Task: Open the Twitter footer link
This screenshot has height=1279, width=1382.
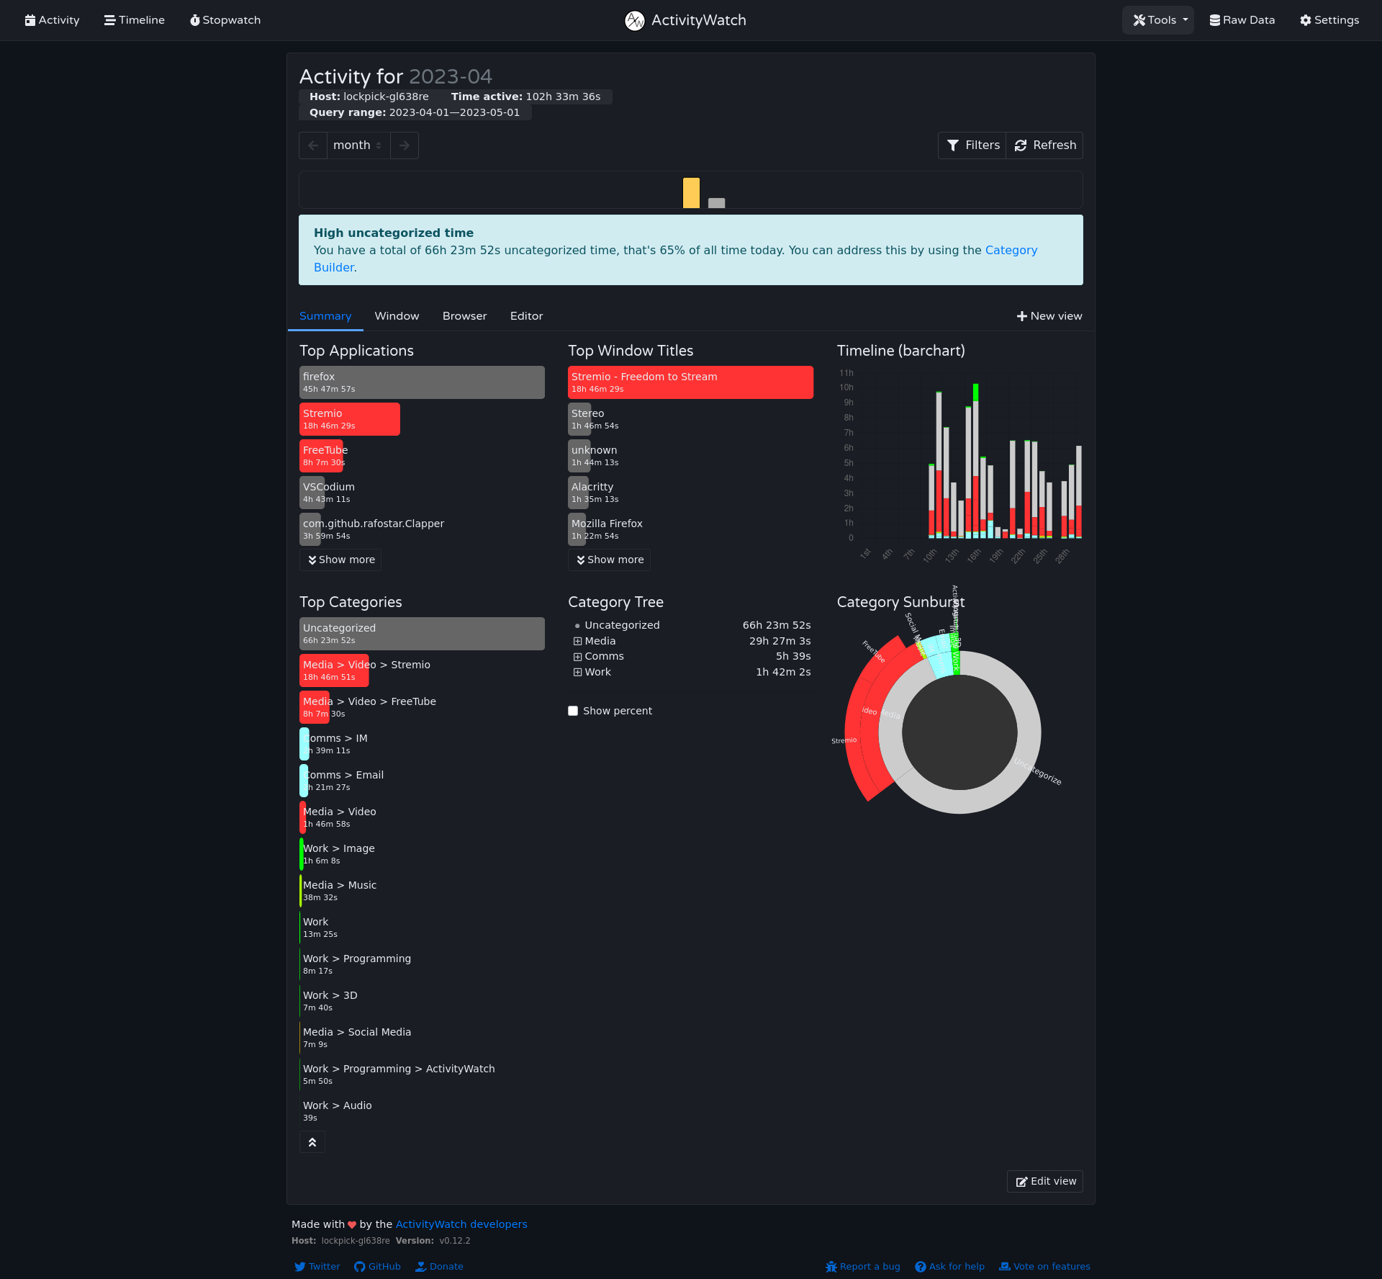Action: tap(317, 1267)
